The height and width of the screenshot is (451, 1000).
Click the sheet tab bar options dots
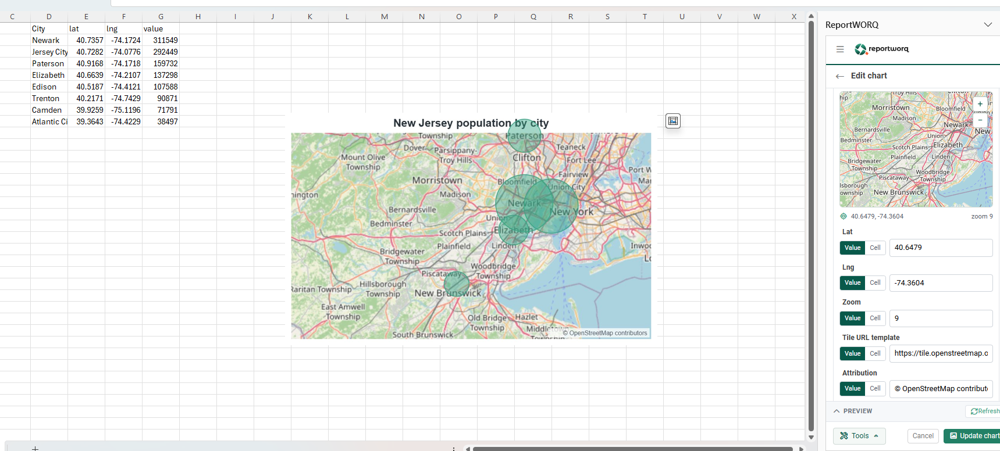coord(454,448)
